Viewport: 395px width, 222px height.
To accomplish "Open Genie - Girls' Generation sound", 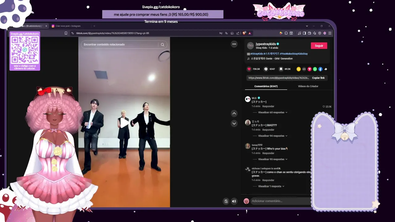I will (272, 59).
